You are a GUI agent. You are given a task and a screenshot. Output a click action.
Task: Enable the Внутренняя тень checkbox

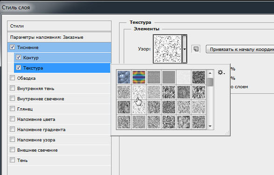pyautogui.click(x=12, y=88)
